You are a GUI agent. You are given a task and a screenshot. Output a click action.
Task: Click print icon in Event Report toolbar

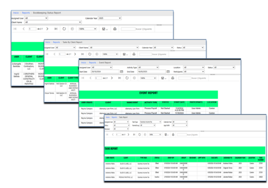click(173, 78)
